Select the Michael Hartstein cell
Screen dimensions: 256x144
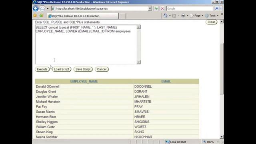pyautogui.click(x=84, y=102)
